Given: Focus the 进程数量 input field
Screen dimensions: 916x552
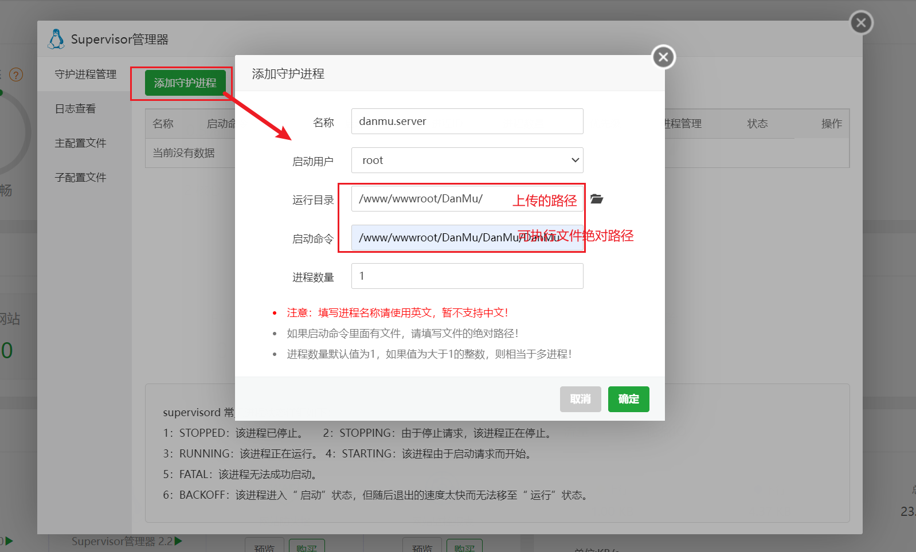Looking at the screenshot, I should click(x=467, y=276).
